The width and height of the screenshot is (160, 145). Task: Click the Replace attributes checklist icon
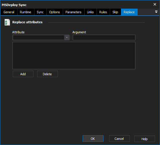coord(7,22)
